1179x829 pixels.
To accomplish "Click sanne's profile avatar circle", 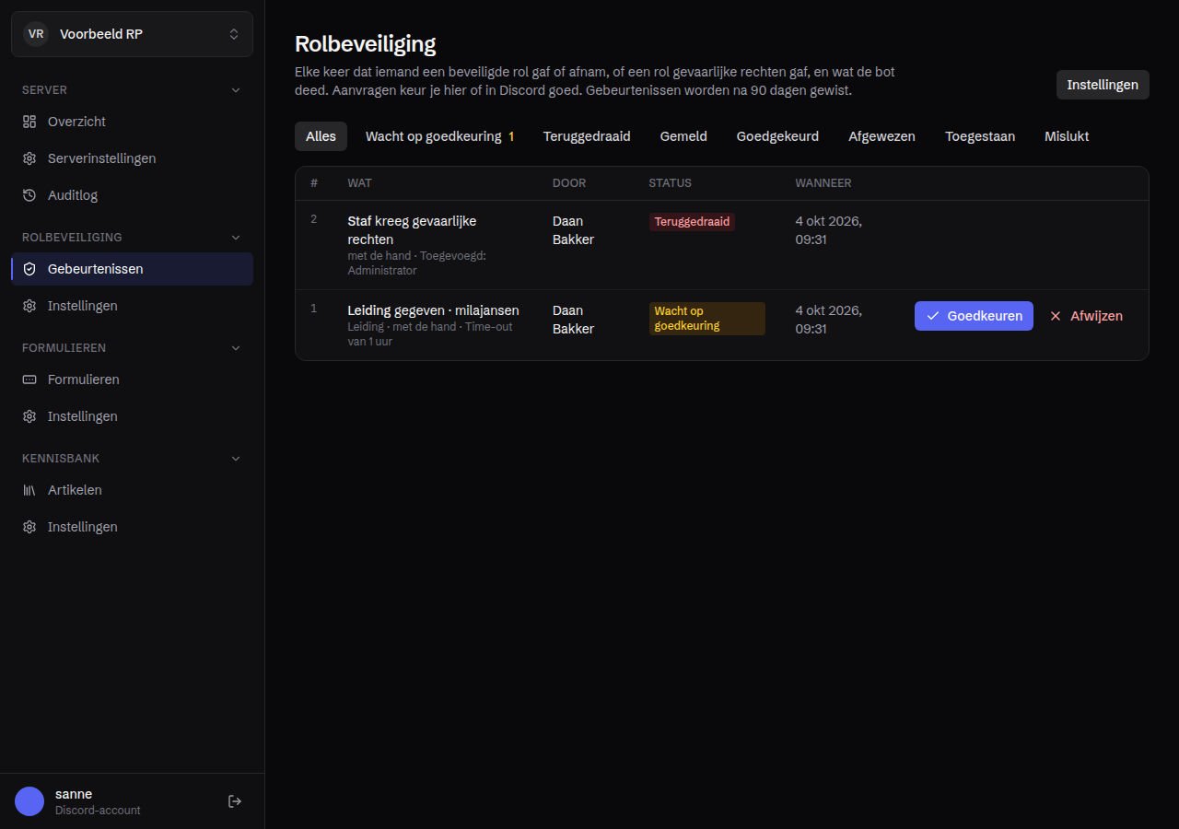I will coord(29,801).
